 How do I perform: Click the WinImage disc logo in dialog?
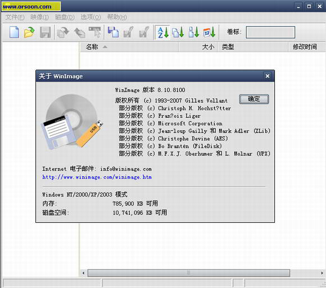pyautogui.click(x=72, y=121)
